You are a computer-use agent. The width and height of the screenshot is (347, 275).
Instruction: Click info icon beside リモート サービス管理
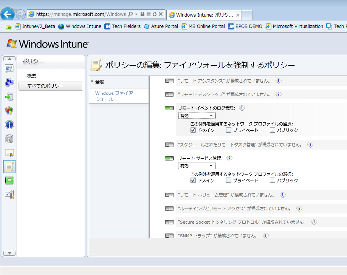click(x=229, y=158)
